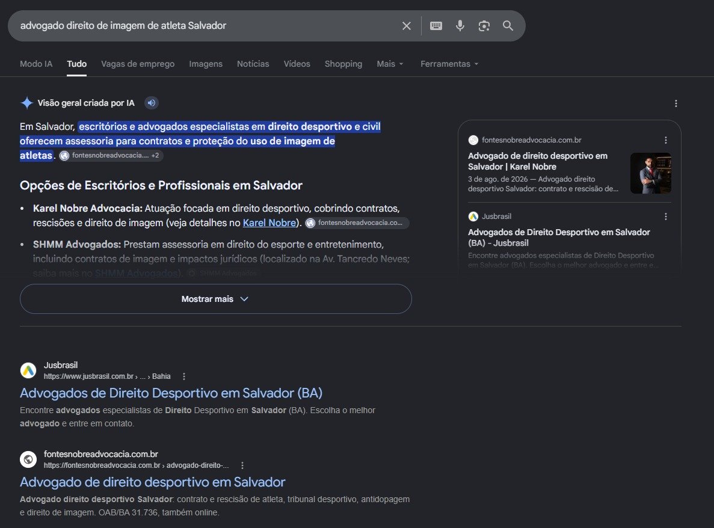This screenshot has width=714, height=528.
Task: Click the AI overview sparkle icon
Action: [27, 103]
